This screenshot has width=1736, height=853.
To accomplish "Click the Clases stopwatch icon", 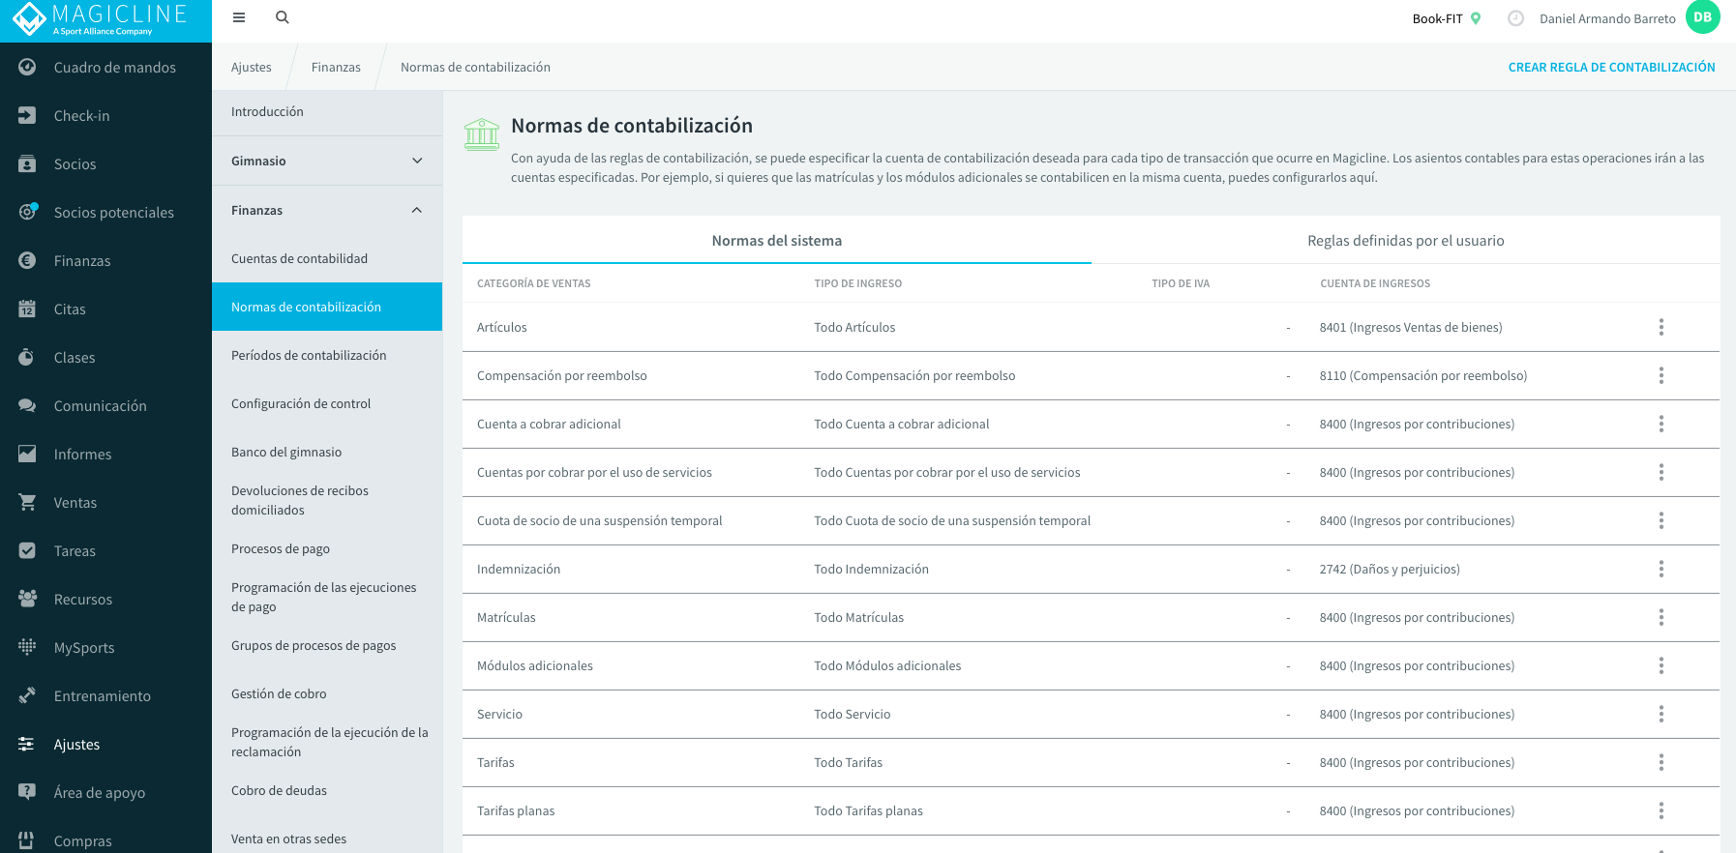I will tap(27, 357).
